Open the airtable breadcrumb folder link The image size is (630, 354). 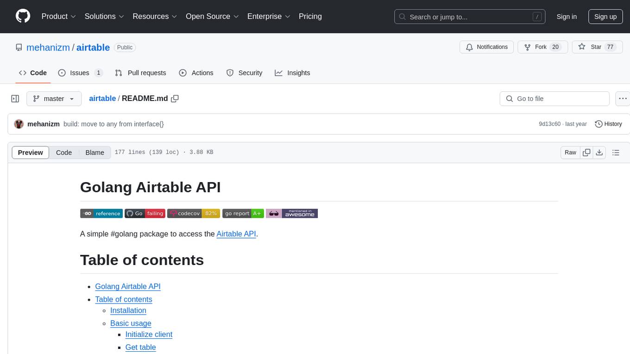pos(102,98)
